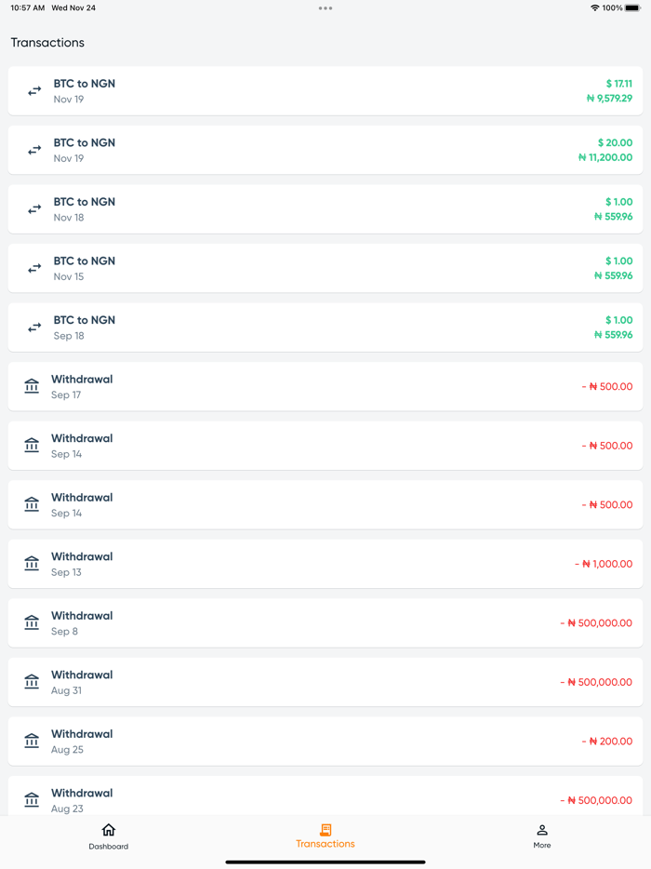Tap the Wi-Fi indicator in the status bar
The image size is (651, 869).
click(593, 7)
